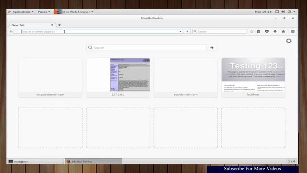Image resolution: width=307 pixels, height=173 pixels.
Task: Click the new tab page search magnifier icon
Action: click(90, 48)
